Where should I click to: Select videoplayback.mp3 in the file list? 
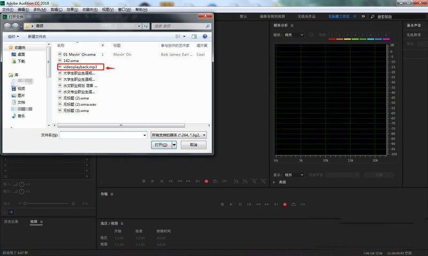(80, 68)
